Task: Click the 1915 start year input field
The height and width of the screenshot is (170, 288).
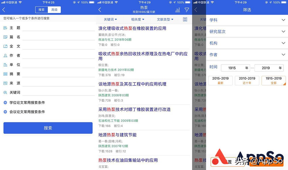Action: pyautogui.click(x=235, y=68)
